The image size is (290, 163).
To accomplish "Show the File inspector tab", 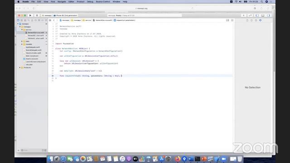I will tap(247, 20).
